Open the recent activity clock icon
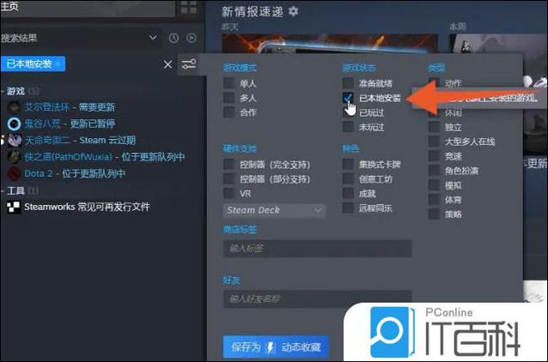 click(x=174, y=38)
